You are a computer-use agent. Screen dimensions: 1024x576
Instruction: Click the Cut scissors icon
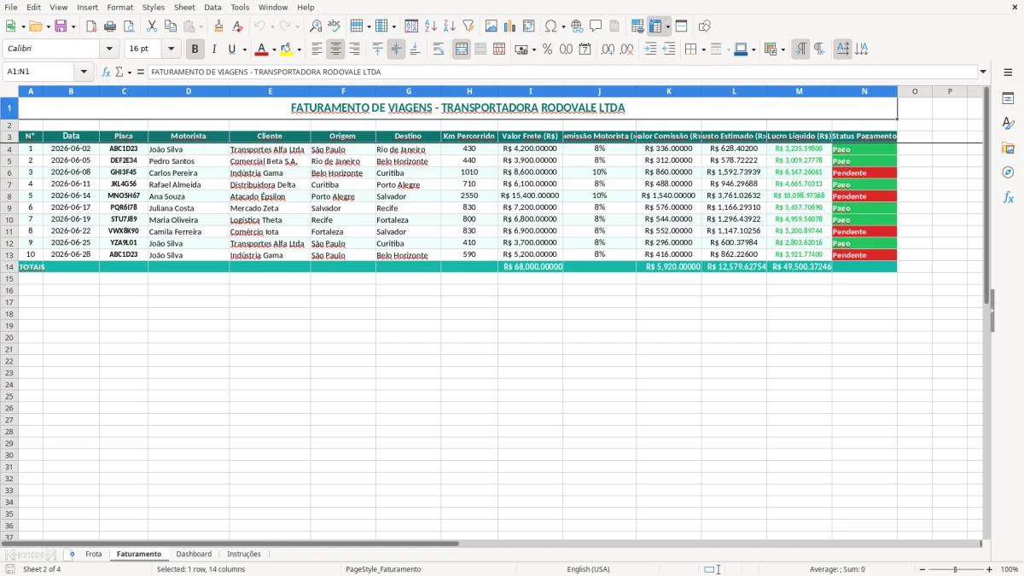[x=151, y=26]
